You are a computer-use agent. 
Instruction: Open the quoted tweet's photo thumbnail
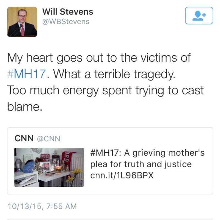pos(49,167)
